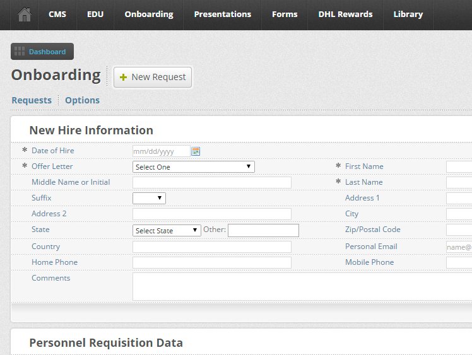This screenshot has height=355, width=472.
Task: Click the Onboarding page title
Action: click(x=56, y=75)
